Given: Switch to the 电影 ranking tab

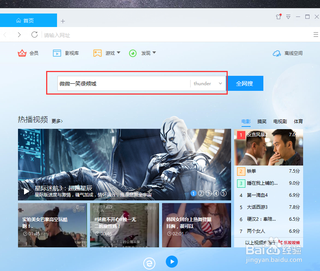Looking at the screenshot, I should point(246,122).
